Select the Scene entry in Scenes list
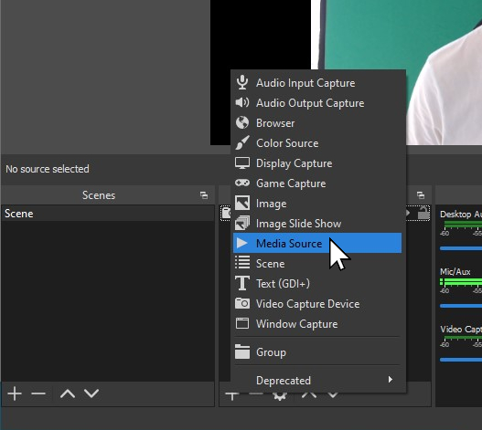 pyautogui.click(x=108, y=214)
